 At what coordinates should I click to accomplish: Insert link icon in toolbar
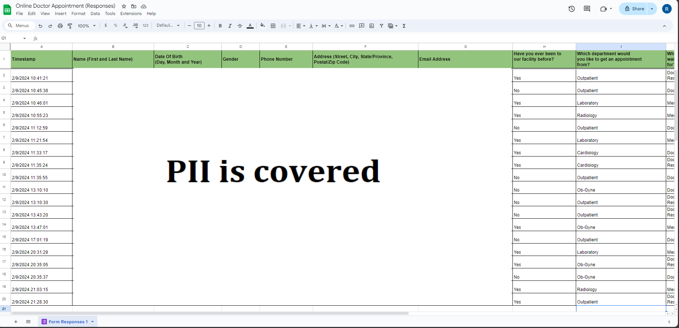pos(352,26)
